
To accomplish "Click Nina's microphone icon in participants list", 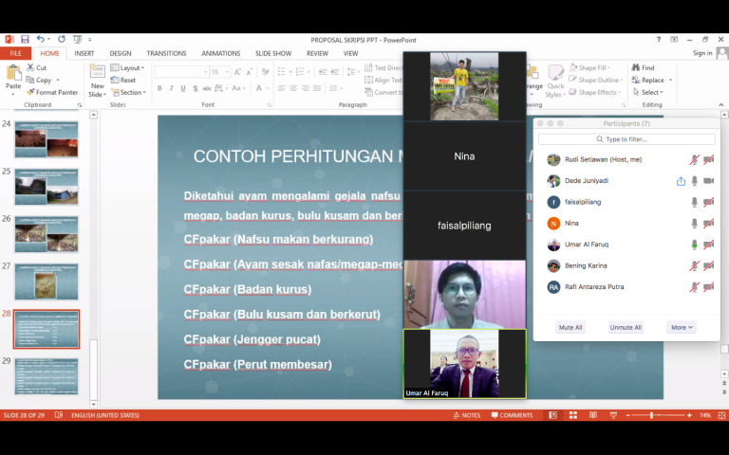I will (694, 224).
